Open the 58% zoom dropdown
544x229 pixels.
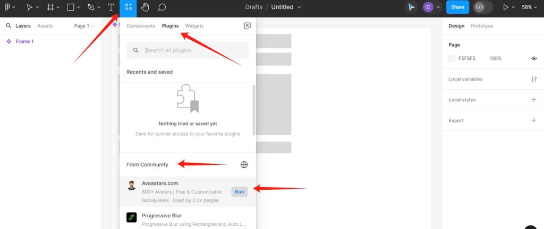coord(530,7)
